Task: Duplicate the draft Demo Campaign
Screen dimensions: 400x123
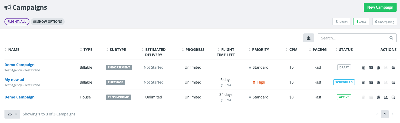Action: tap(378, 68)
